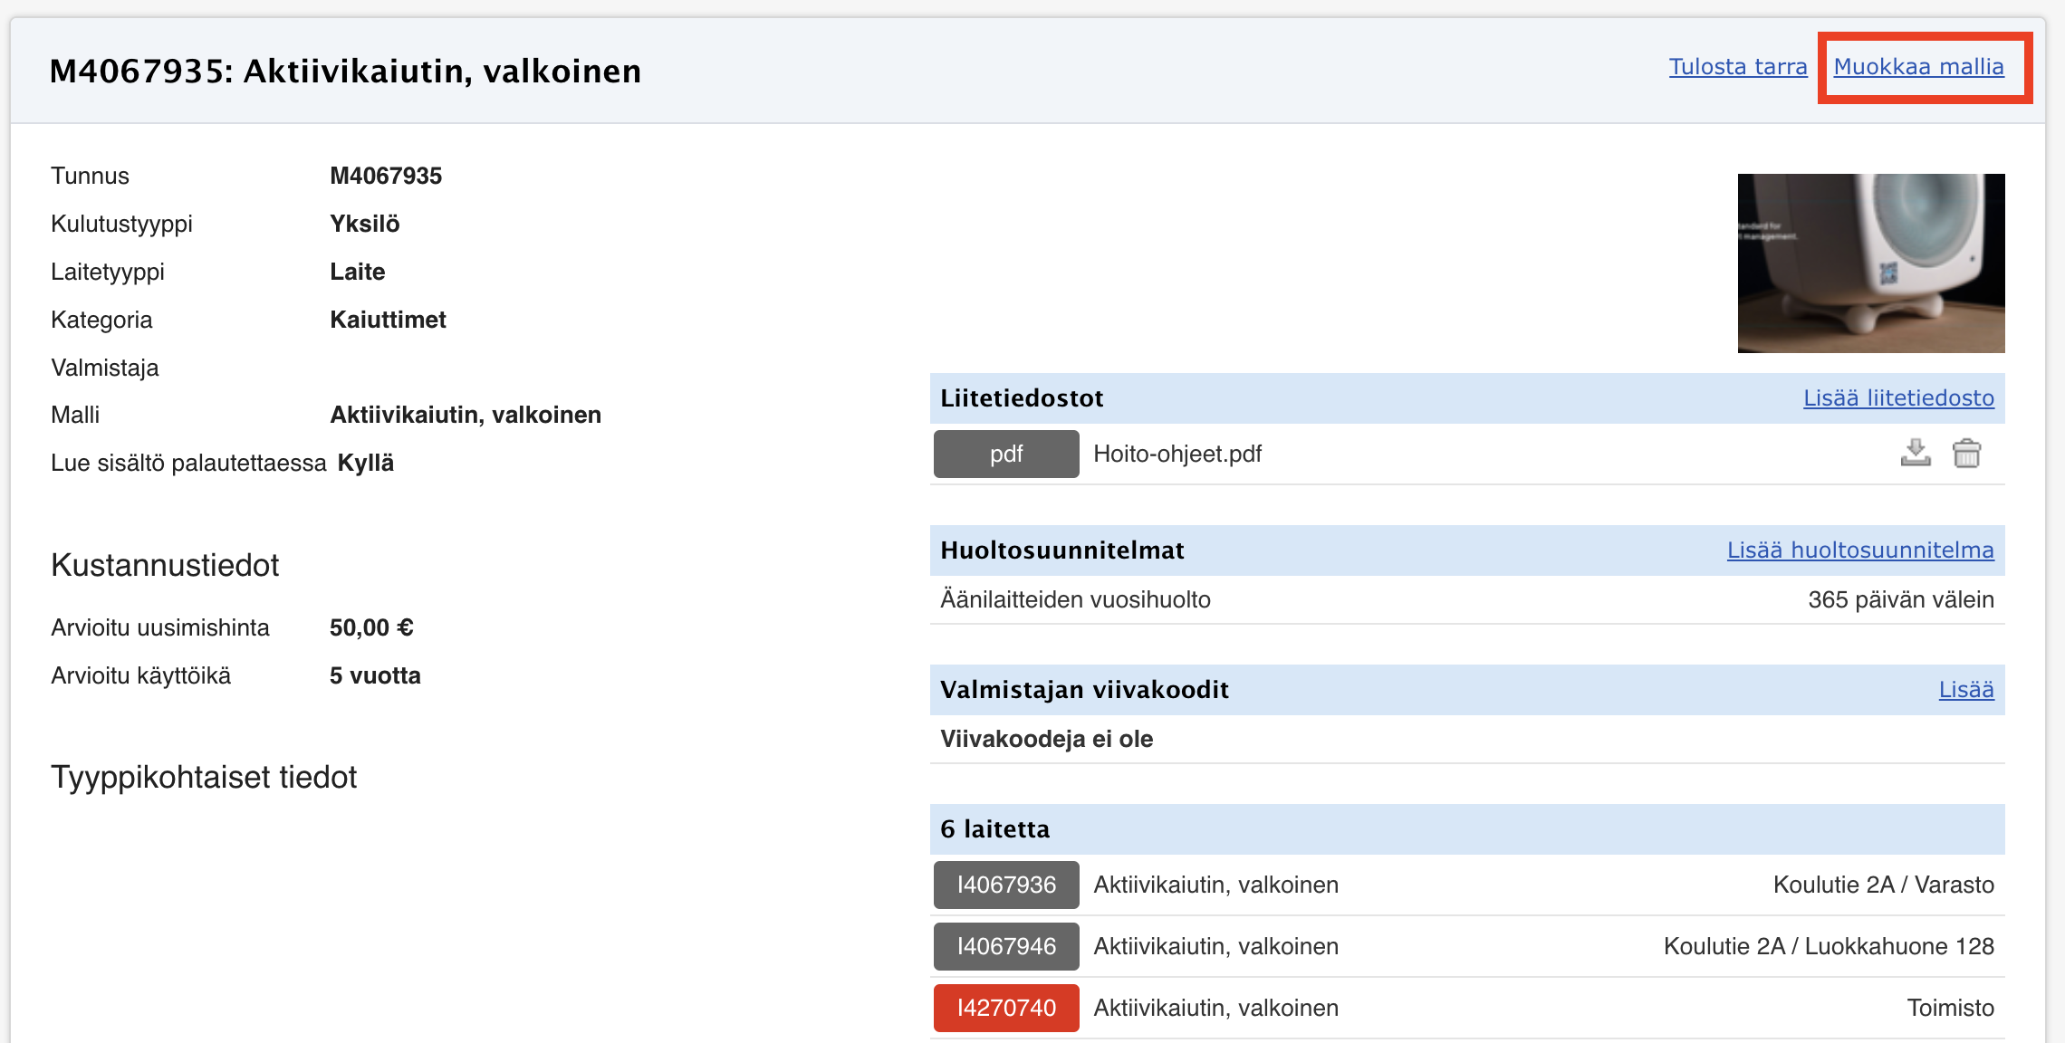Click Muokkaa mallia link

pyautogui.click(x=1918, y=67)
